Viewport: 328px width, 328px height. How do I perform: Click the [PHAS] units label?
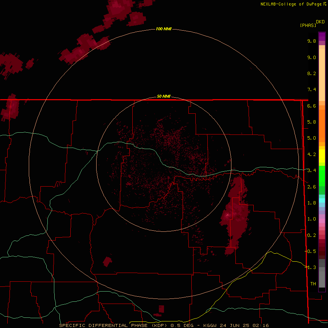pos(308,25)
